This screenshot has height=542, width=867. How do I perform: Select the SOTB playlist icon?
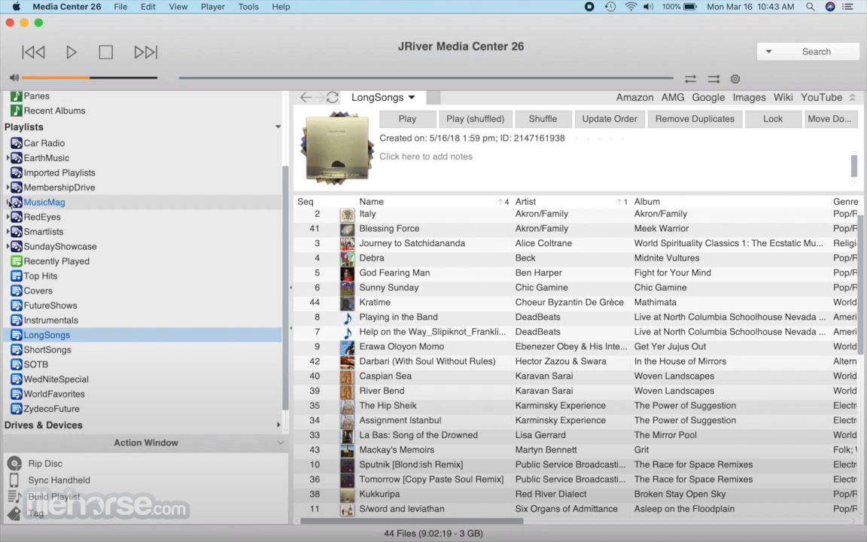(x=17, y=364)
